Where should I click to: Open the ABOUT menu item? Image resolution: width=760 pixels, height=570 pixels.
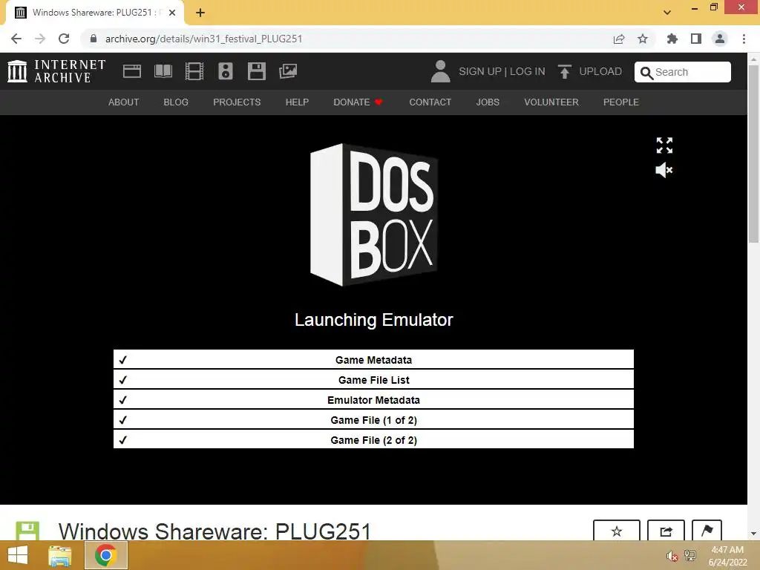124,102
